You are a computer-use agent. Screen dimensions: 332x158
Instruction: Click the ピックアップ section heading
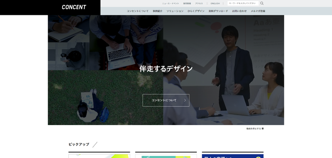pos(79,144)
